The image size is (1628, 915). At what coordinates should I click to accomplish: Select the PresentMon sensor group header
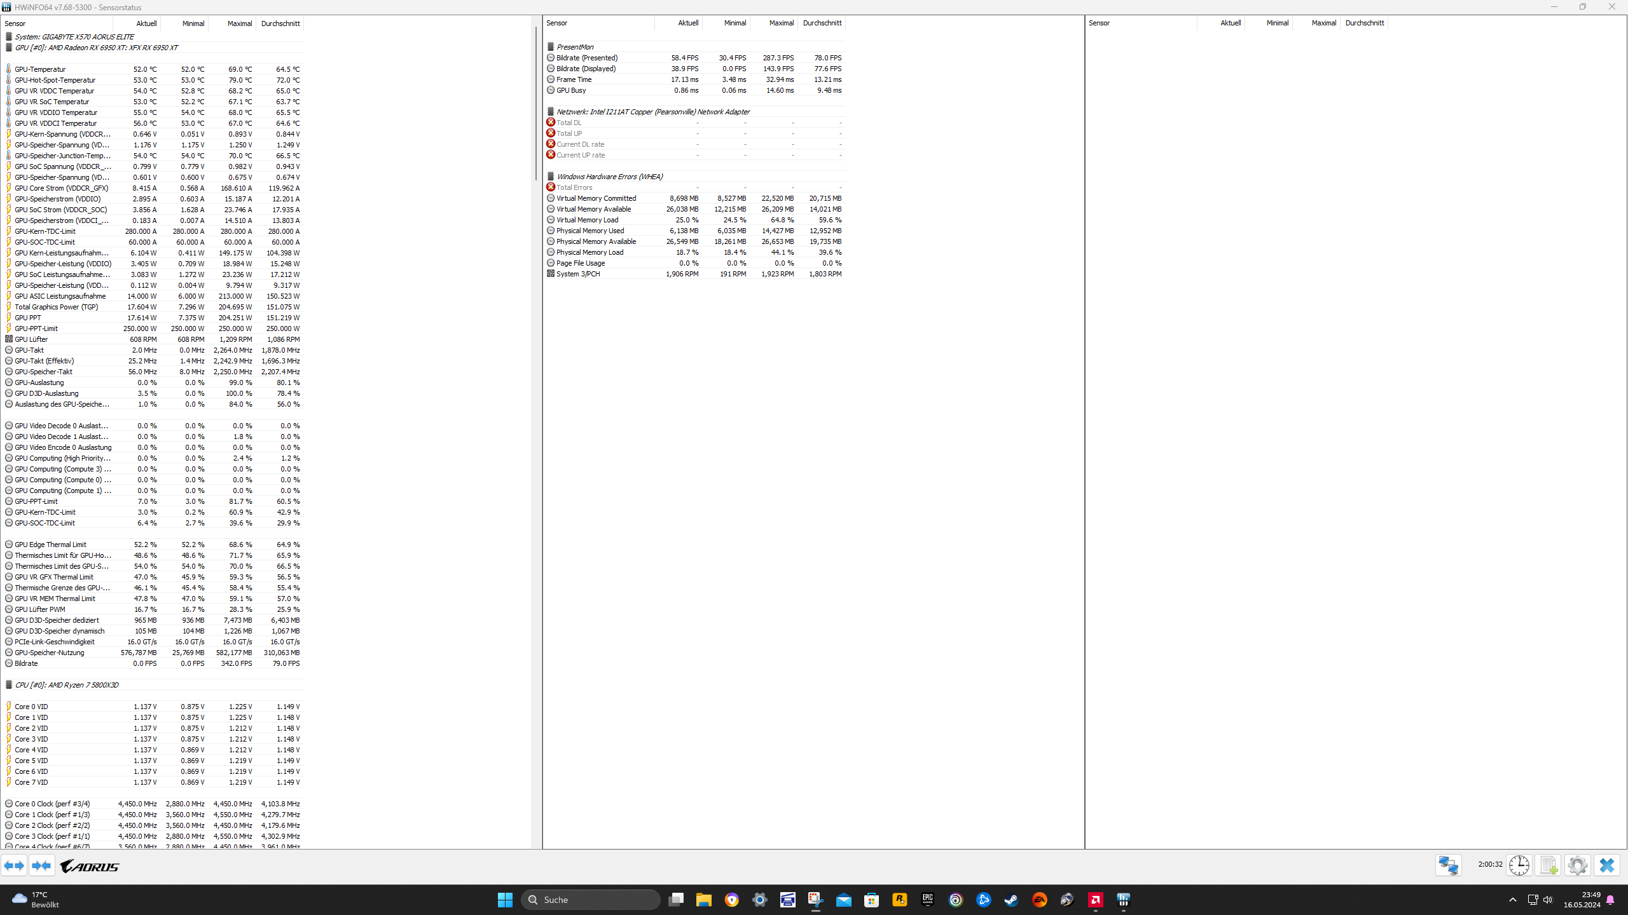click(574, 47)
